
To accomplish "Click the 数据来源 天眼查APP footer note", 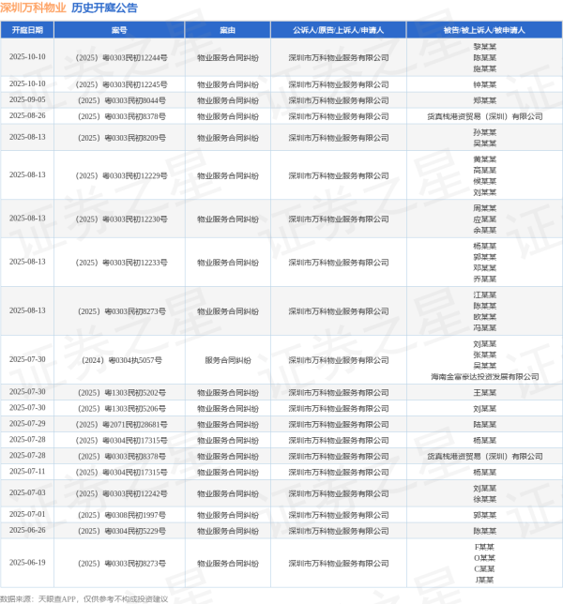I will pyautogui.click(x=84, y=597).
